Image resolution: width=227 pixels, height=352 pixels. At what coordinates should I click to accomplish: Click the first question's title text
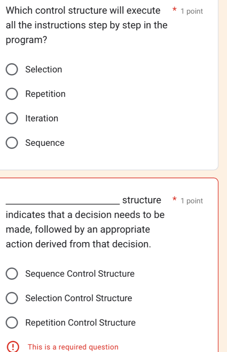coord(83,25)
